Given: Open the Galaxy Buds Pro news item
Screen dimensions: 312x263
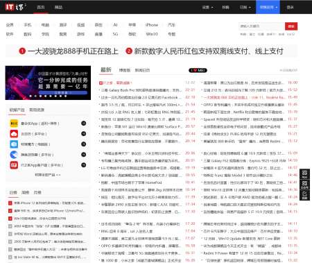Looking at the screenshot, I should click(141, 90).
